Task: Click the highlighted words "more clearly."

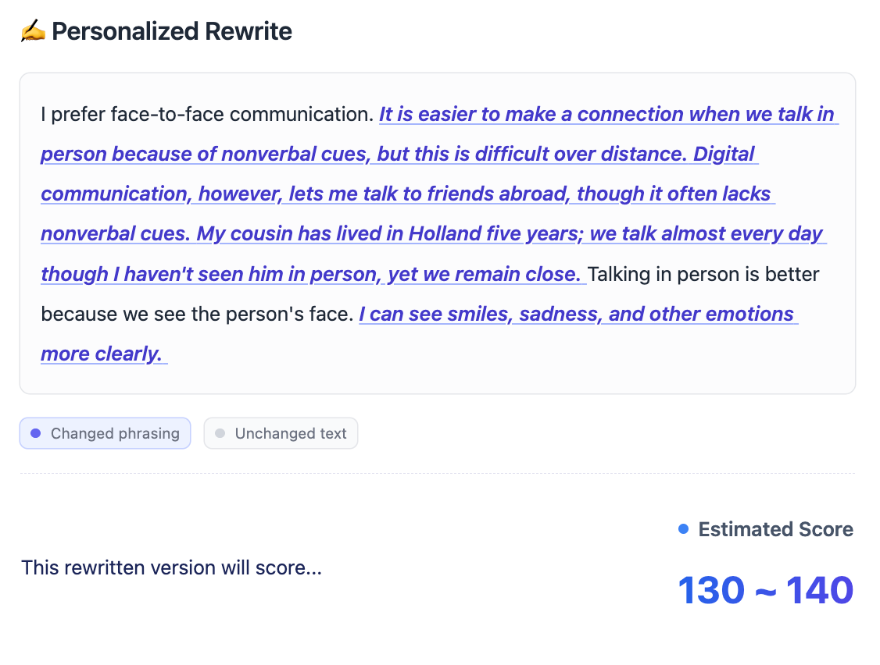Action: (x=102, y=354)
